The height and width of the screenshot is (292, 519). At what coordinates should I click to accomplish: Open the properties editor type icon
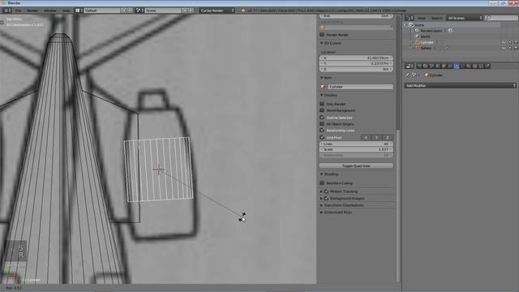click(x=410, y=66)
